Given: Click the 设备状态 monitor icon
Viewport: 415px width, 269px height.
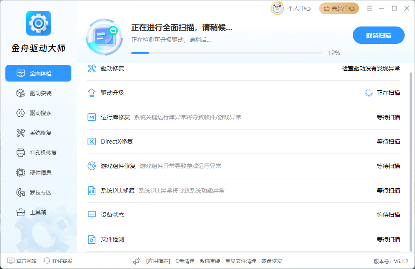Looking at the screenshot, I should [91, 214].
